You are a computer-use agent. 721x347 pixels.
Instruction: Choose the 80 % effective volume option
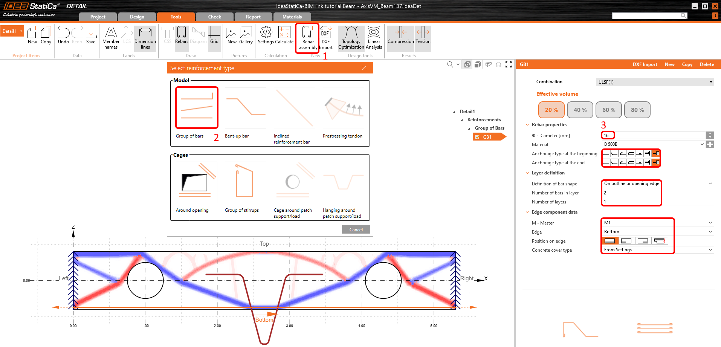point(637,110)
